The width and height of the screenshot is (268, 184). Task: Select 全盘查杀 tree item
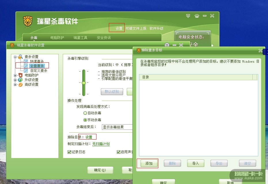[x=37, y=66]
